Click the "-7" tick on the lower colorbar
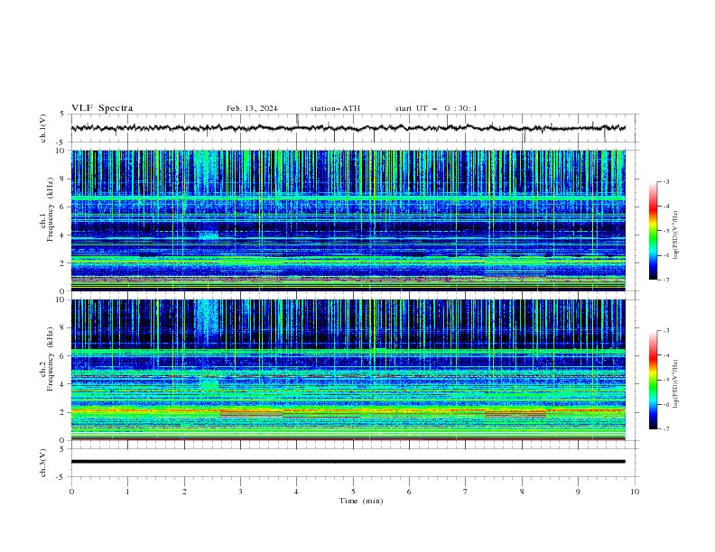715x552 pixels. 665,428
